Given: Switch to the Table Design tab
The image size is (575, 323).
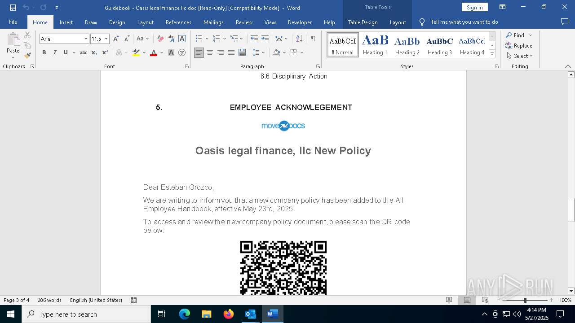Looking at the screenshot, I should click(363, 22).
